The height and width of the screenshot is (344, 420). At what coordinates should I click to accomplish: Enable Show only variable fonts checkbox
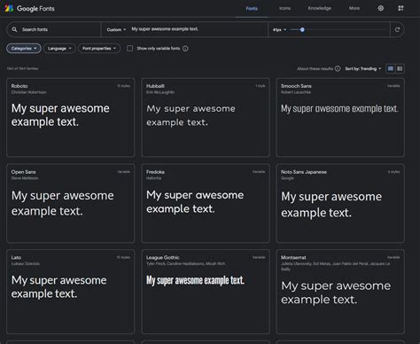pyautogui.click(x=129, y=48)
